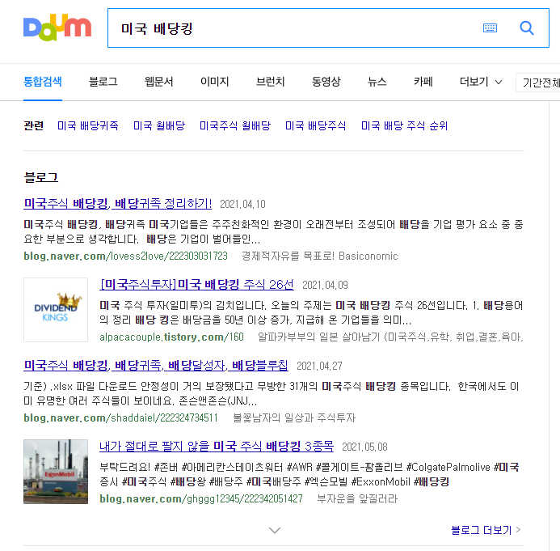The width and height of the screenshot is (560, 551).
Task: Click date 2021.04.10 of first result
Action: coord(243,204)
